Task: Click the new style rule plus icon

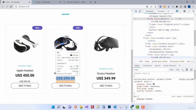Action: tap(183, 70)
